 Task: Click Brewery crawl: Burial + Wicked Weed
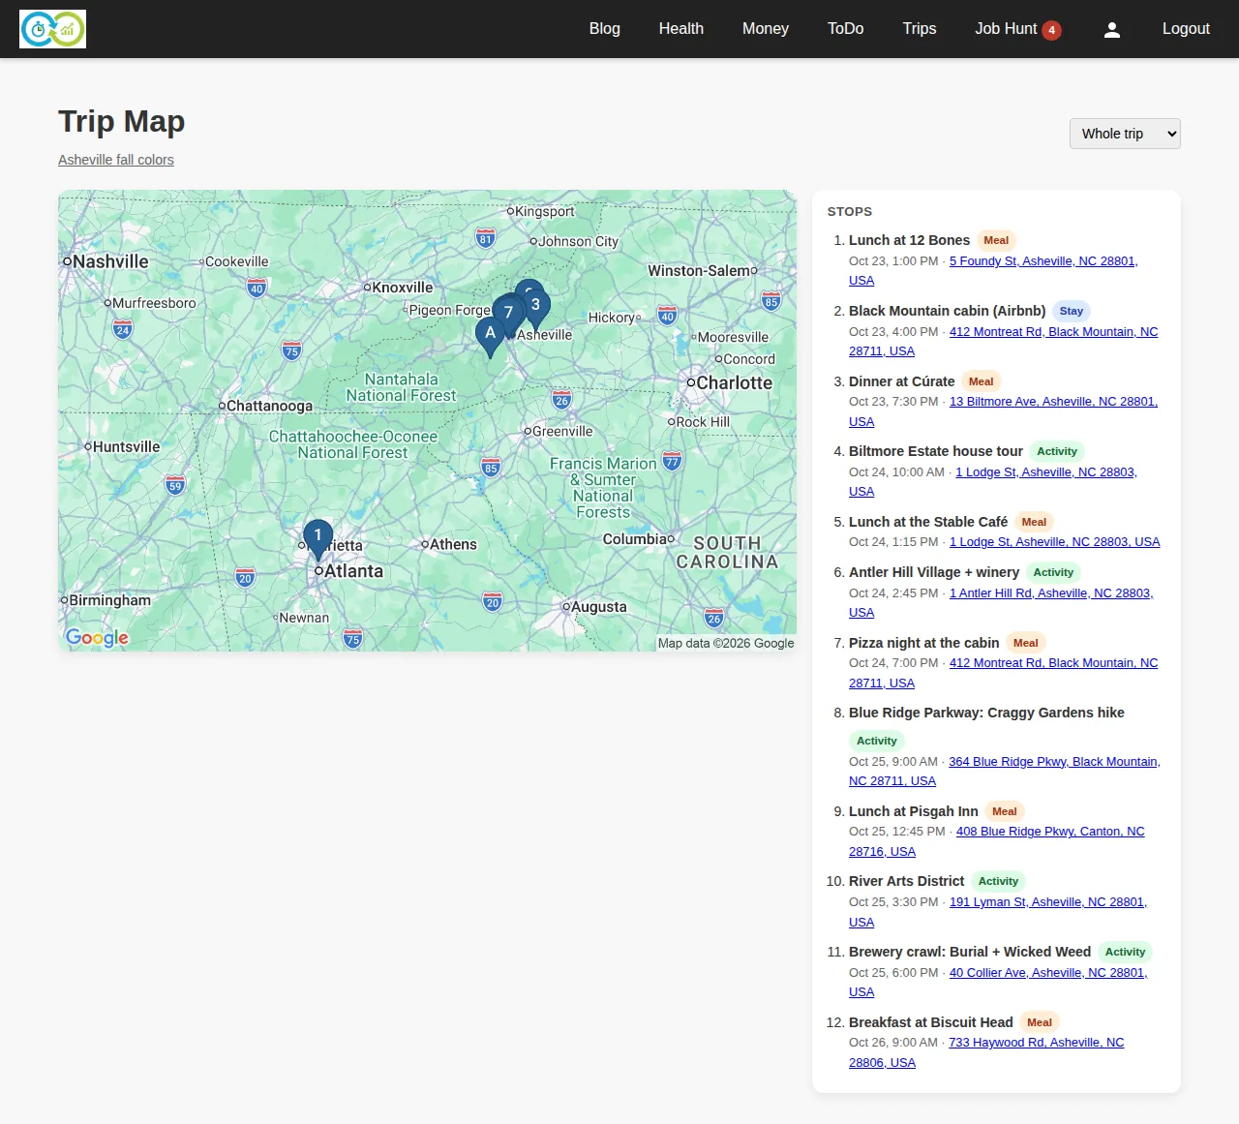(969, 952)
